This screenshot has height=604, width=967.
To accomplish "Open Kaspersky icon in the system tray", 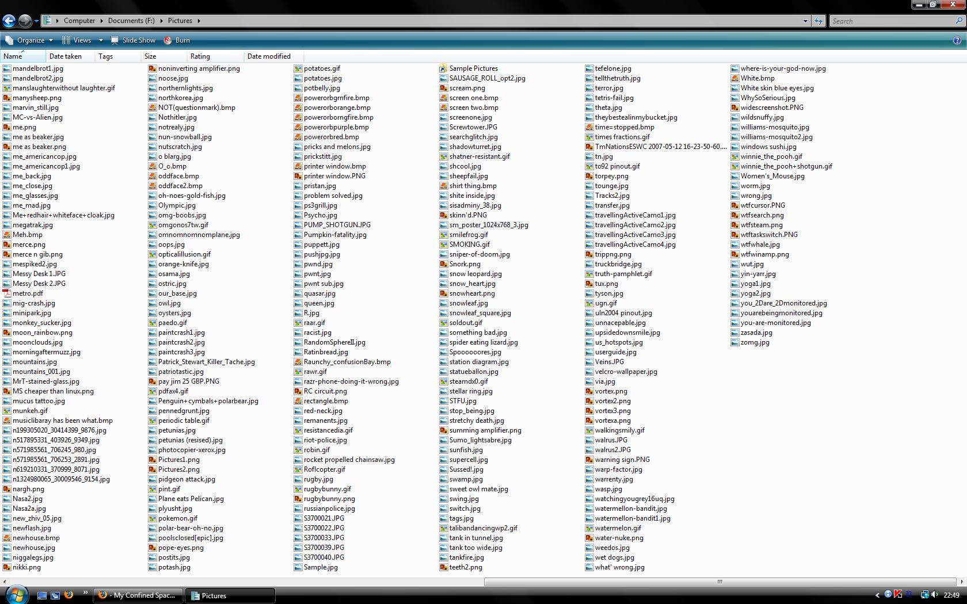I will (x=897, y=595).
